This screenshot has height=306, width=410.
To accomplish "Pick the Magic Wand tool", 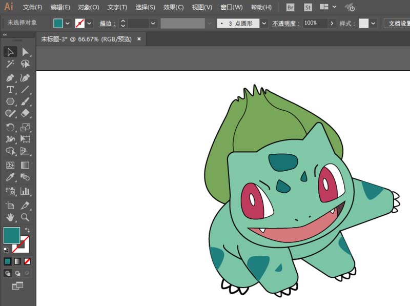I will pyautogui.click(x=10, y=64).
